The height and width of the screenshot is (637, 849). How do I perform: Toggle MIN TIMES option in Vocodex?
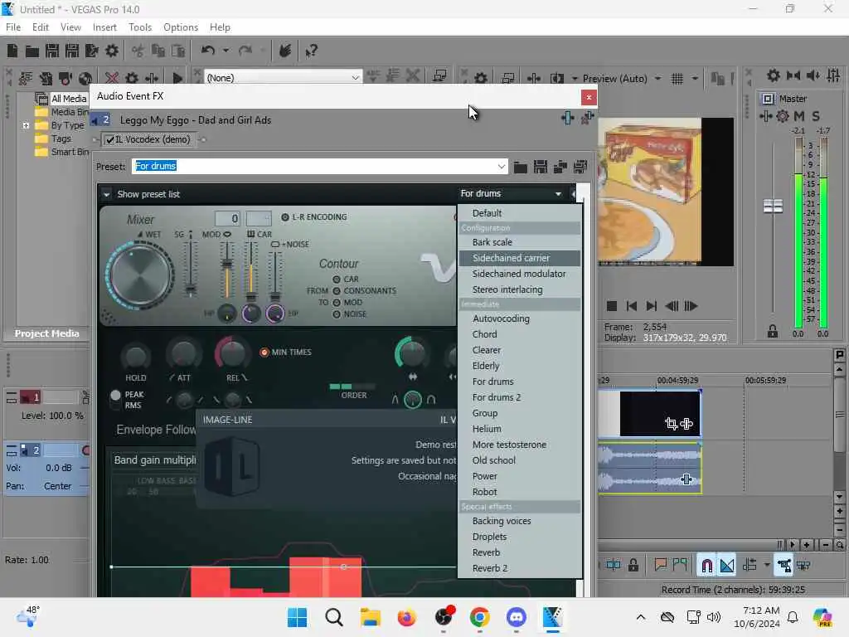tap(264, 352)
